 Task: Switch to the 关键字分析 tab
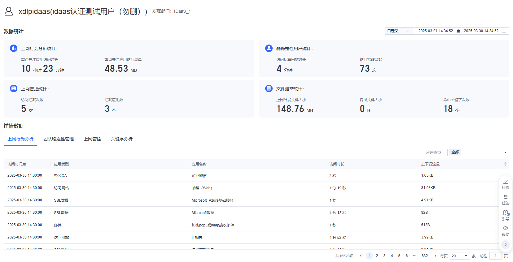pos(121,139)
